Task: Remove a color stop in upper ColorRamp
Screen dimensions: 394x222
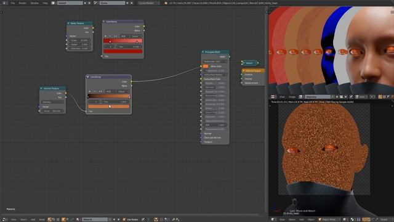Action: tap(110, 36)
